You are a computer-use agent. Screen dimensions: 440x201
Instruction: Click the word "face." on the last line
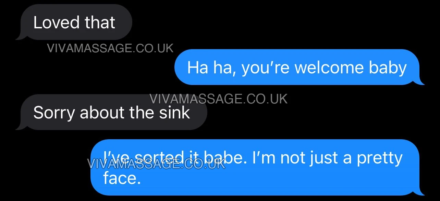pos(122,178)
